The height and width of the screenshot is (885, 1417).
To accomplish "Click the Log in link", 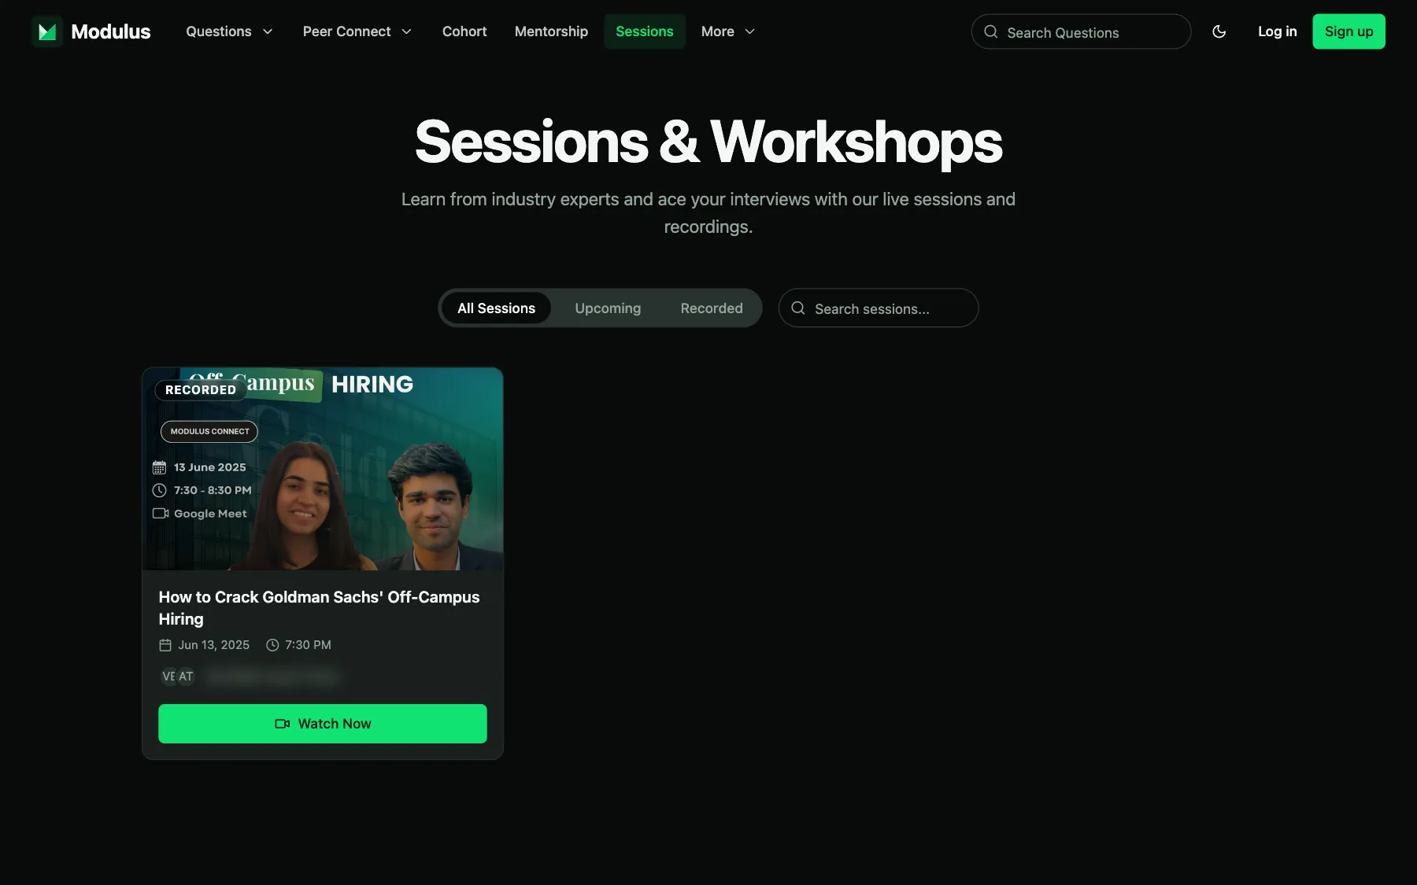I will click(x=1277, y=31).
